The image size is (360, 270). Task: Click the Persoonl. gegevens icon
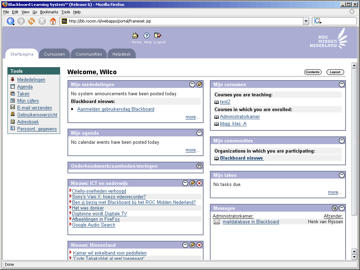click(x=13, y=128)
